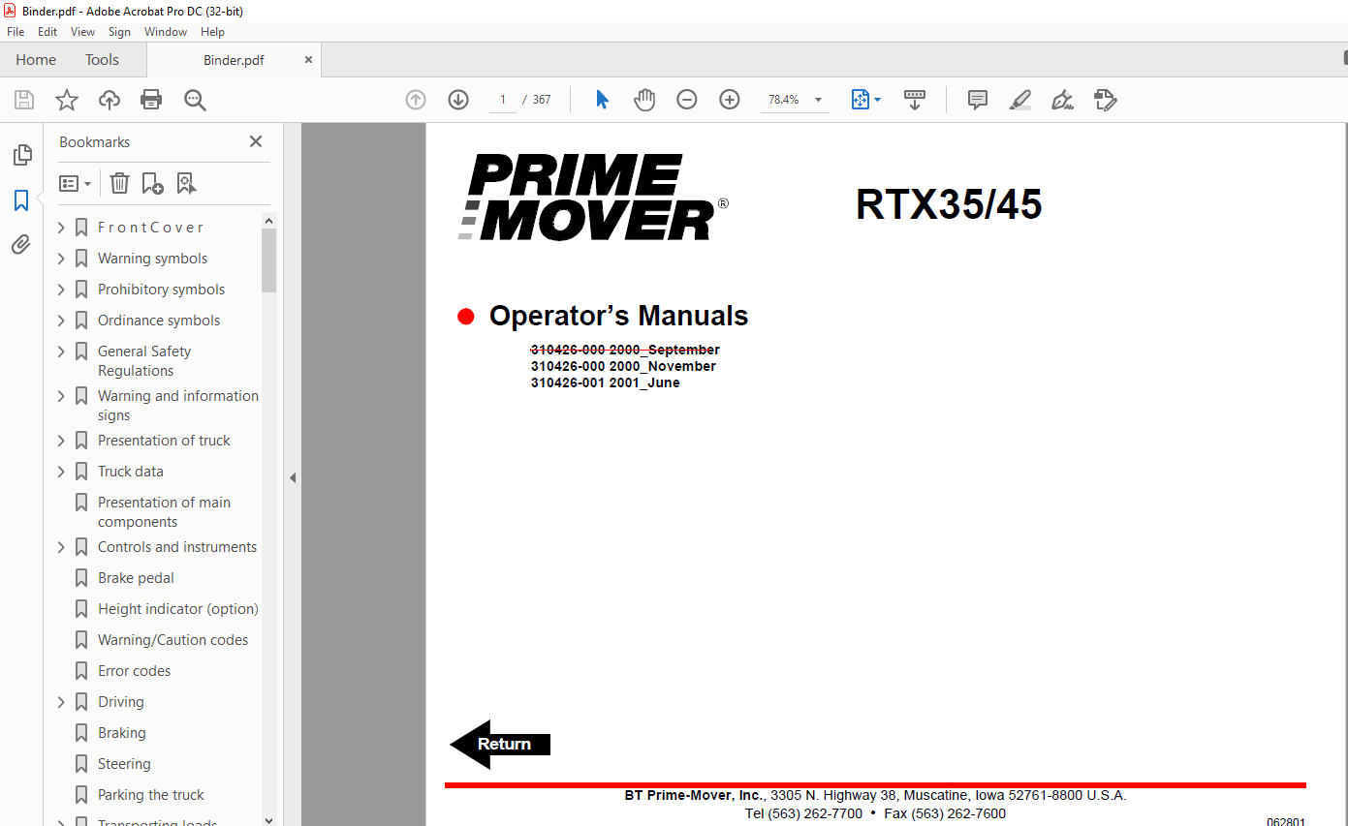Toggle the Bookmarks panel icon
Image resolution: width=1348 pixels, height=826 pixels.
[x=21, y=200]
